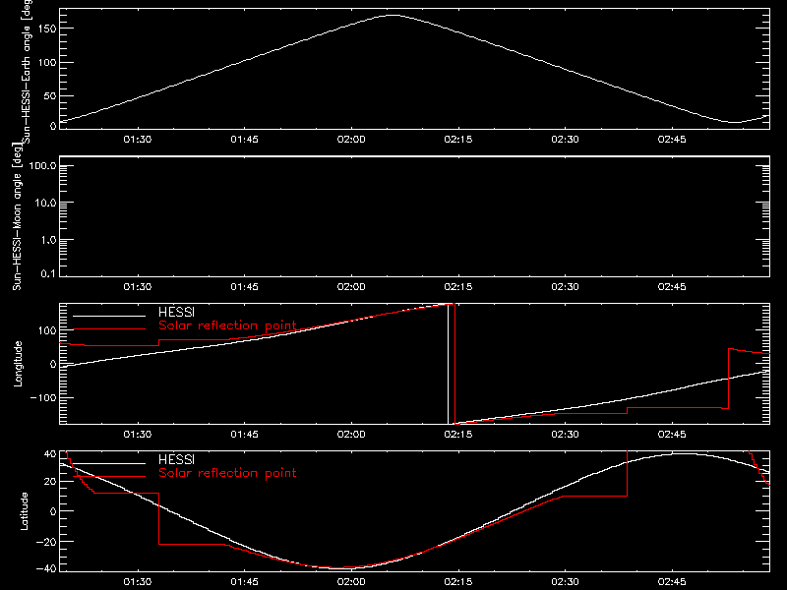The height and width of the screenshot is (590, 787).
Task: Click the peak of the Earth angle curve
Action: coord(393,16)
